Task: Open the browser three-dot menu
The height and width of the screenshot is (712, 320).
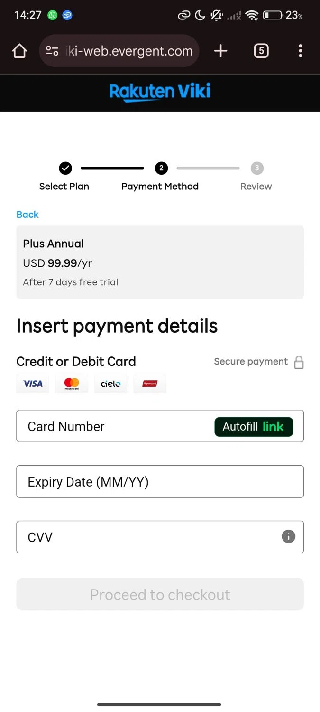Action: pyautogui.click(x=300, y=51)
